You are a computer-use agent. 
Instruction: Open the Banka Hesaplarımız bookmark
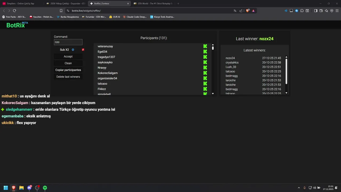(x=68, y=17)
